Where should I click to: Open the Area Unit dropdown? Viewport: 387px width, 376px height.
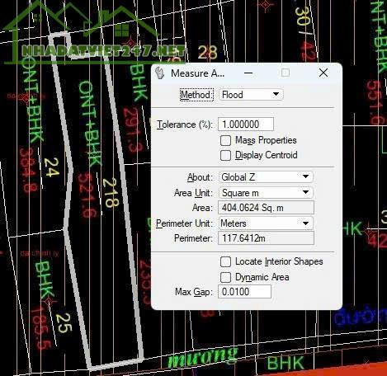(x=266, y=193)
